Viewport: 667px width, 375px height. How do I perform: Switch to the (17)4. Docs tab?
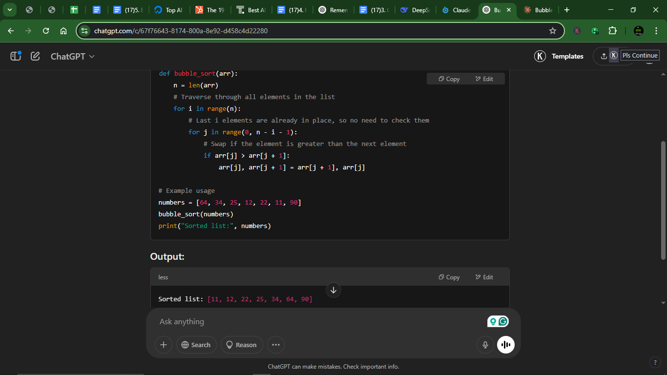click(x=293, y=10)
